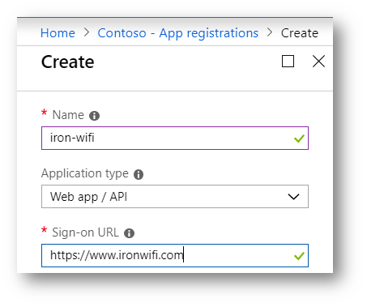Click the Application type label
Image resolution: width=367 pixels, height=307 pixels.
tap(85, 173)
